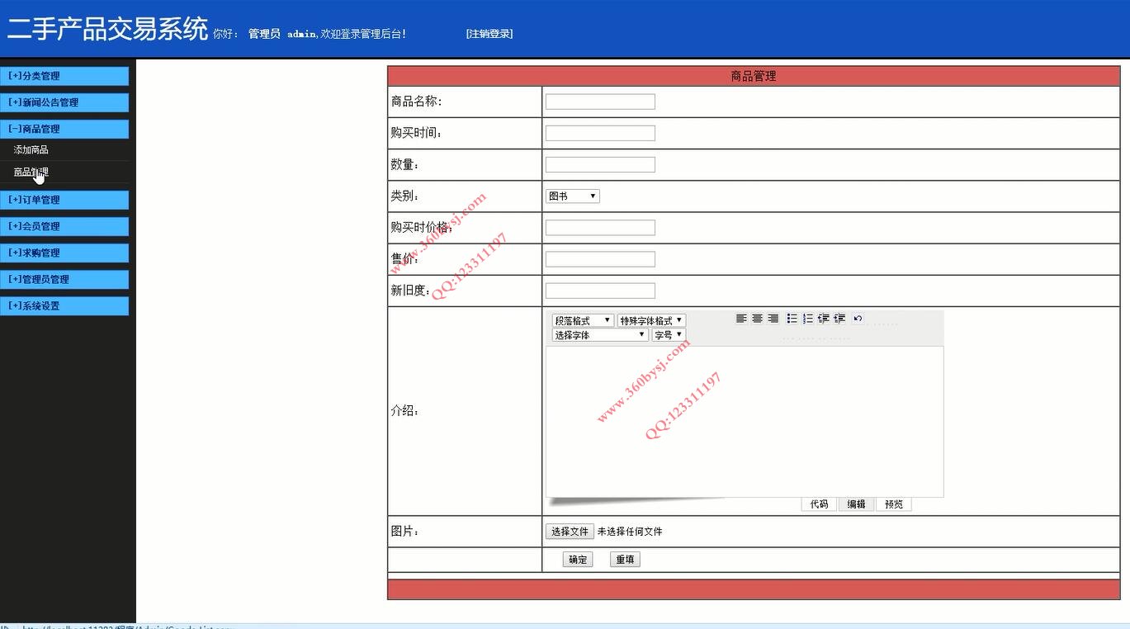Insert a bulleted list in editor
This screenshot has height=629, width=1130.
(x=792, y=319)
